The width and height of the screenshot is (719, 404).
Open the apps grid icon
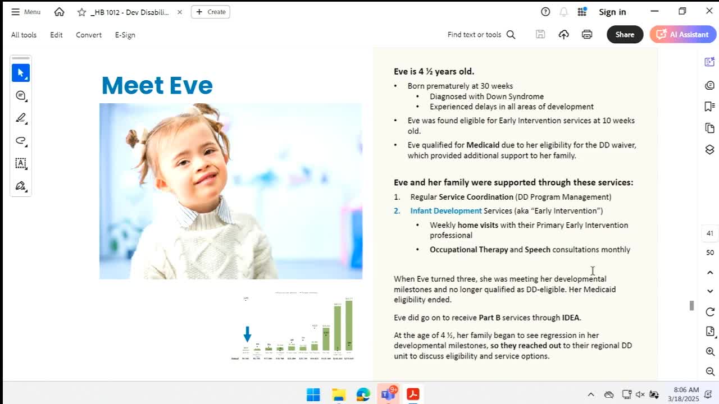pyautogui.click(x=582, y=12)
